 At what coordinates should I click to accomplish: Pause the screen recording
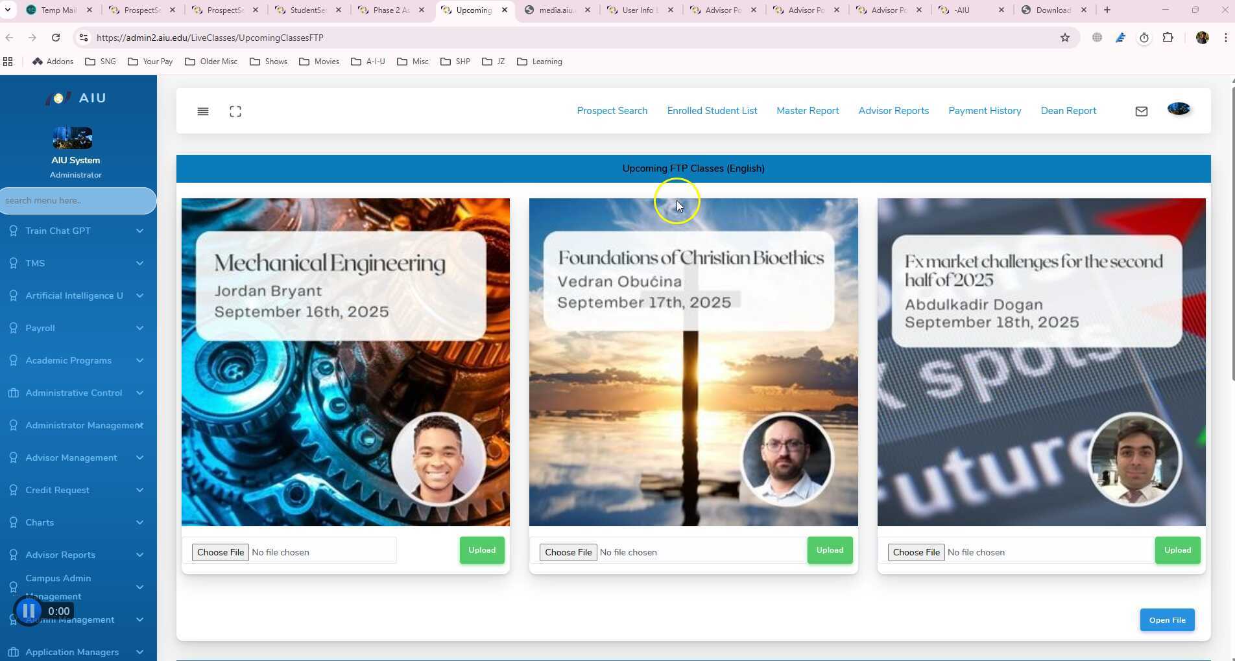click(x=29, y=610)
